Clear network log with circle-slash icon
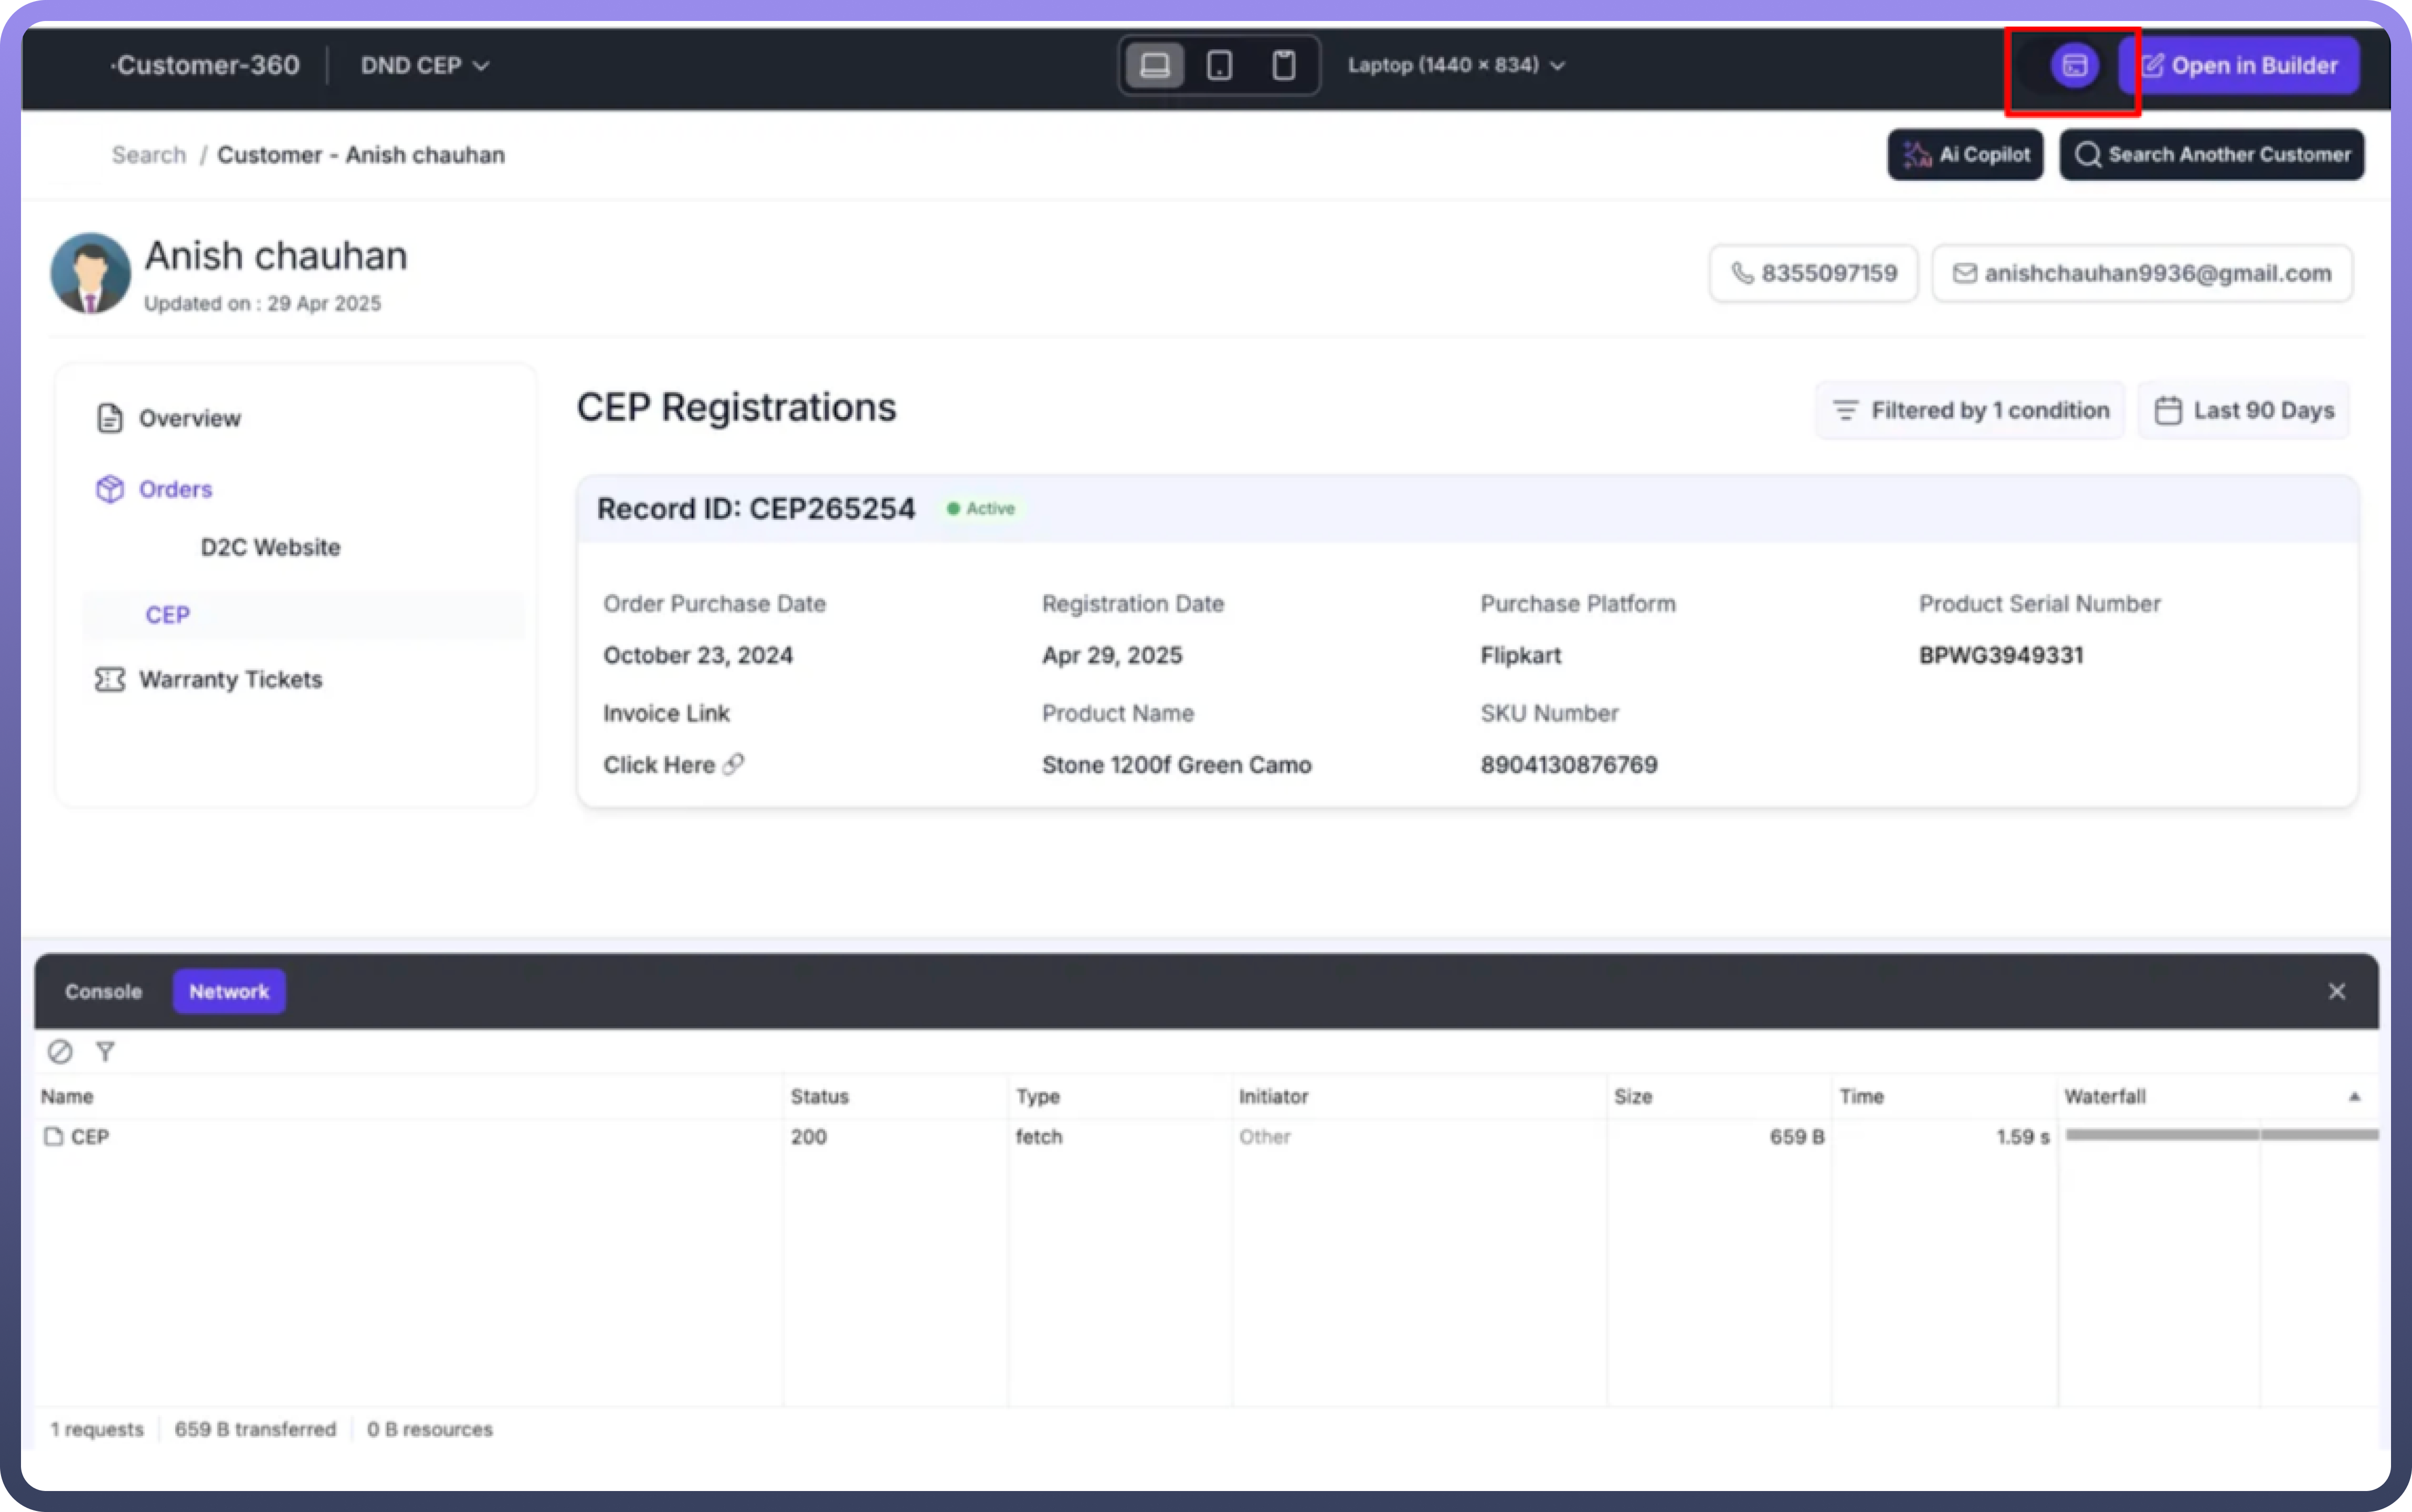 (x=60, y=1051)
